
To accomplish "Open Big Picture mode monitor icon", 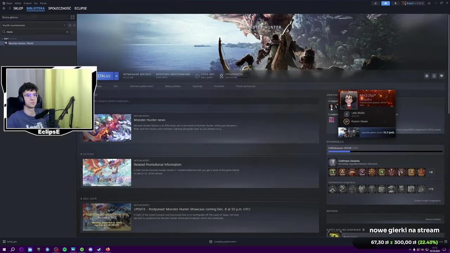I will (x=429, y=3).
